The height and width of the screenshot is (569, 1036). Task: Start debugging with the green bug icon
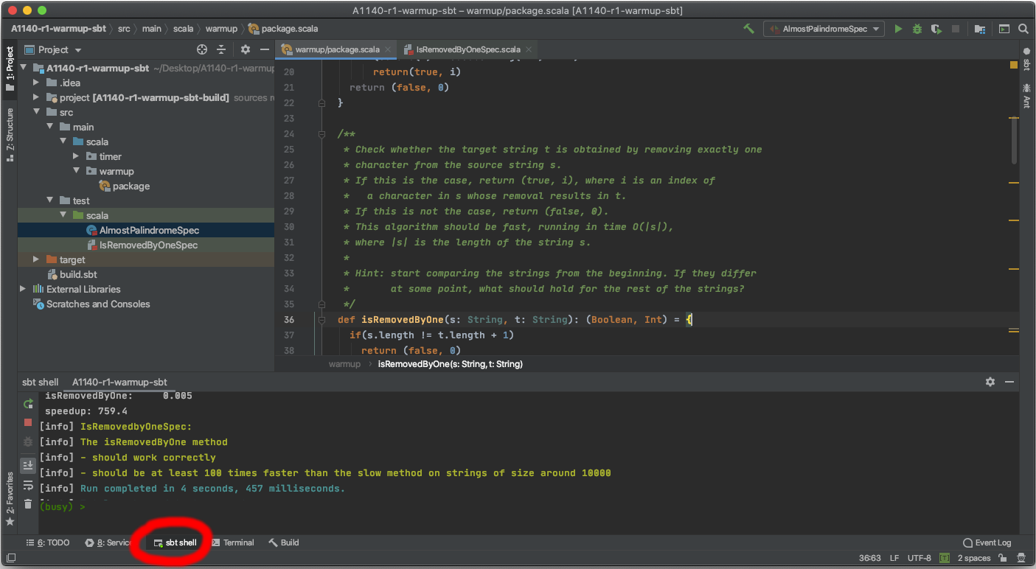917,29
